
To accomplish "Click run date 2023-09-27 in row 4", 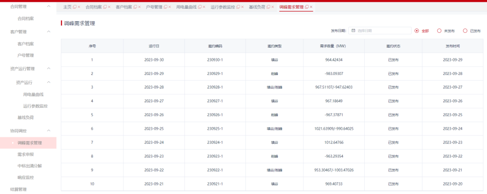I will point(154,101).
